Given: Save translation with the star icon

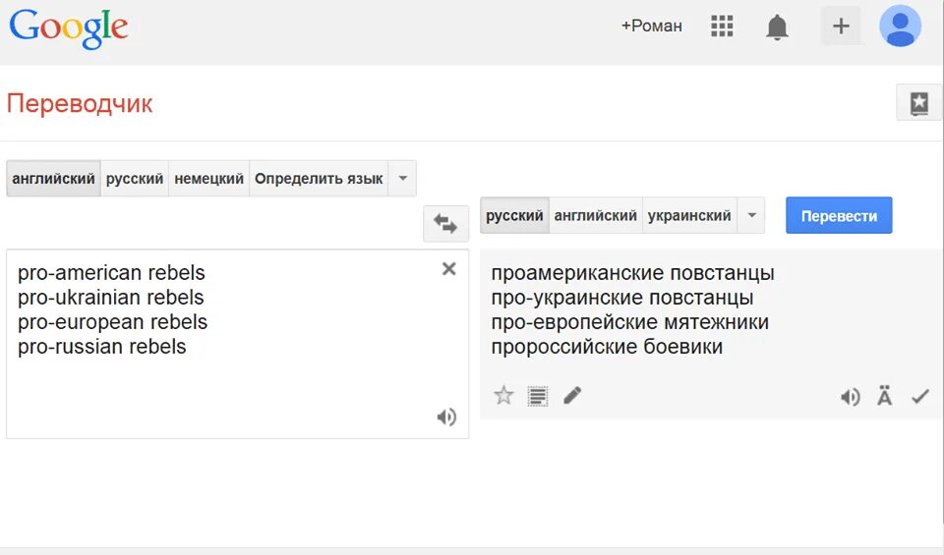Looking at the screenshot, I should click(503, 396).
